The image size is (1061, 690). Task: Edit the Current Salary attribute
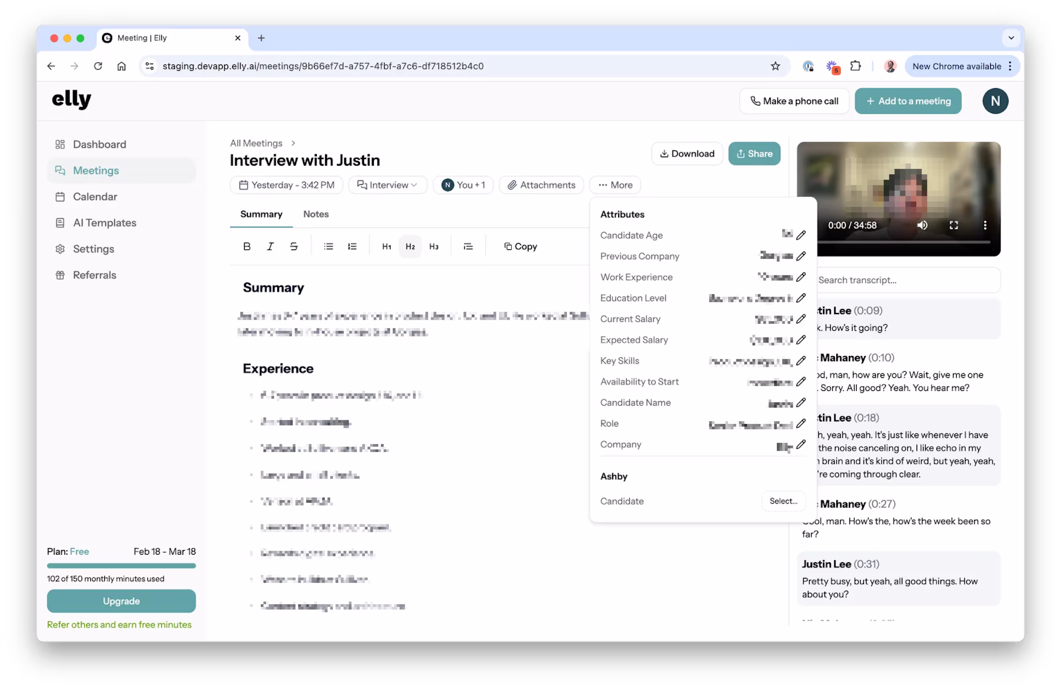801,319
